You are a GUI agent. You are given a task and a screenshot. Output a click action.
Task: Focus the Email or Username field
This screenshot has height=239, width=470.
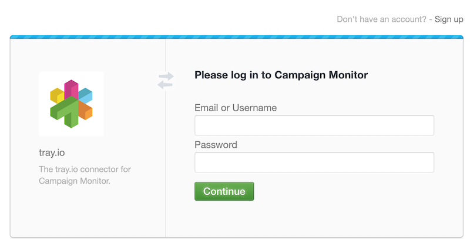point(314,125)
